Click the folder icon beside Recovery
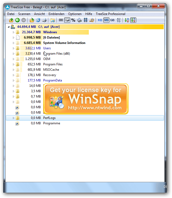 pyautogui.click(x=18, y=75)
